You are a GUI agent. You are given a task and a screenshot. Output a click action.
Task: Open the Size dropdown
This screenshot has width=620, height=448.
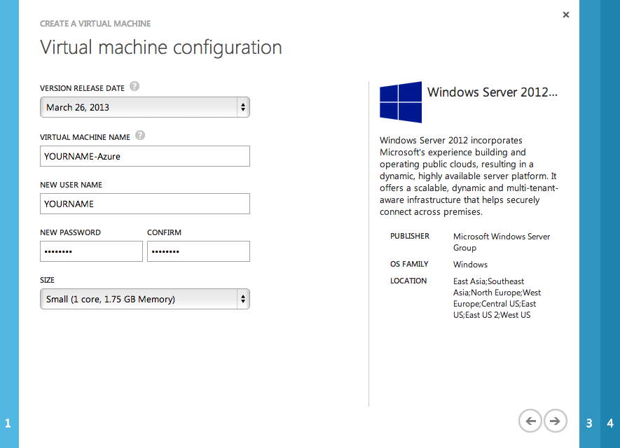click(145, 299)
